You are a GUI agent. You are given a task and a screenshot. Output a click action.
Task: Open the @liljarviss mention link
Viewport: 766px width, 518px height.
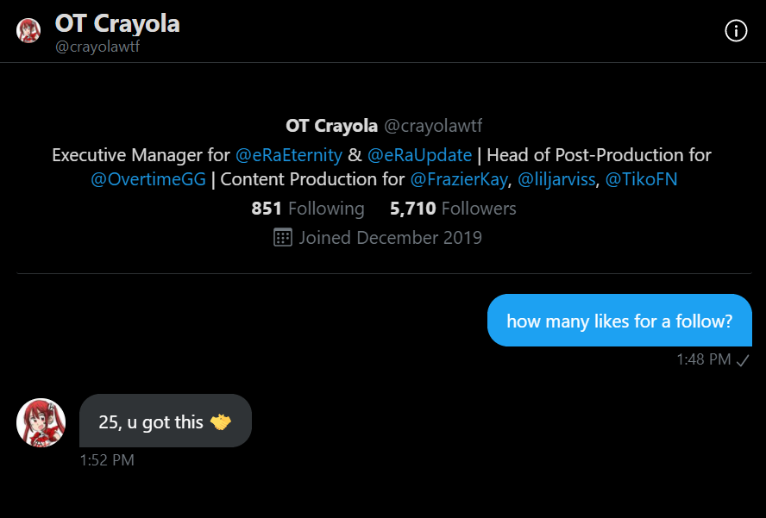tap(556, 180)
